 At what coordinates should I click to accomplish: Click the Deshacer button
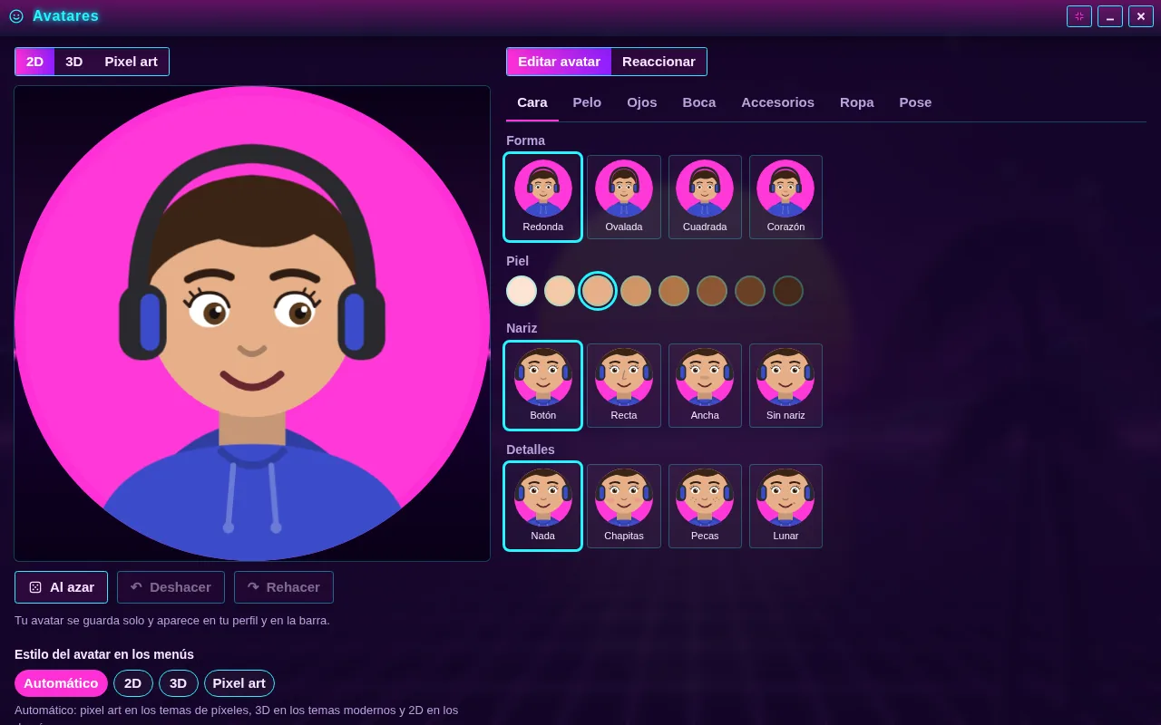tap(171, 587)
